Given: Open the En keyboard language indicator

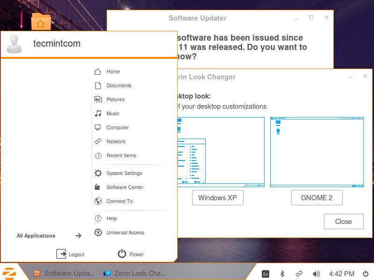Looking at the screenshot, I should 266,274.
